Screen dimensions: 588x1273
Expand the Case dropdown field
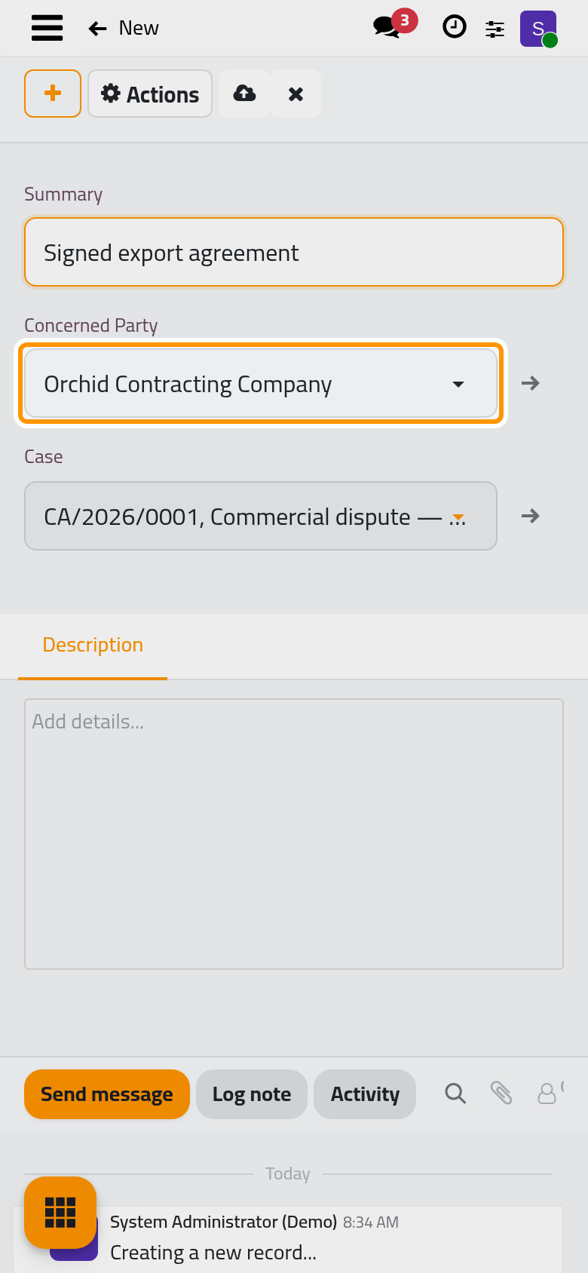click(261, 516)
